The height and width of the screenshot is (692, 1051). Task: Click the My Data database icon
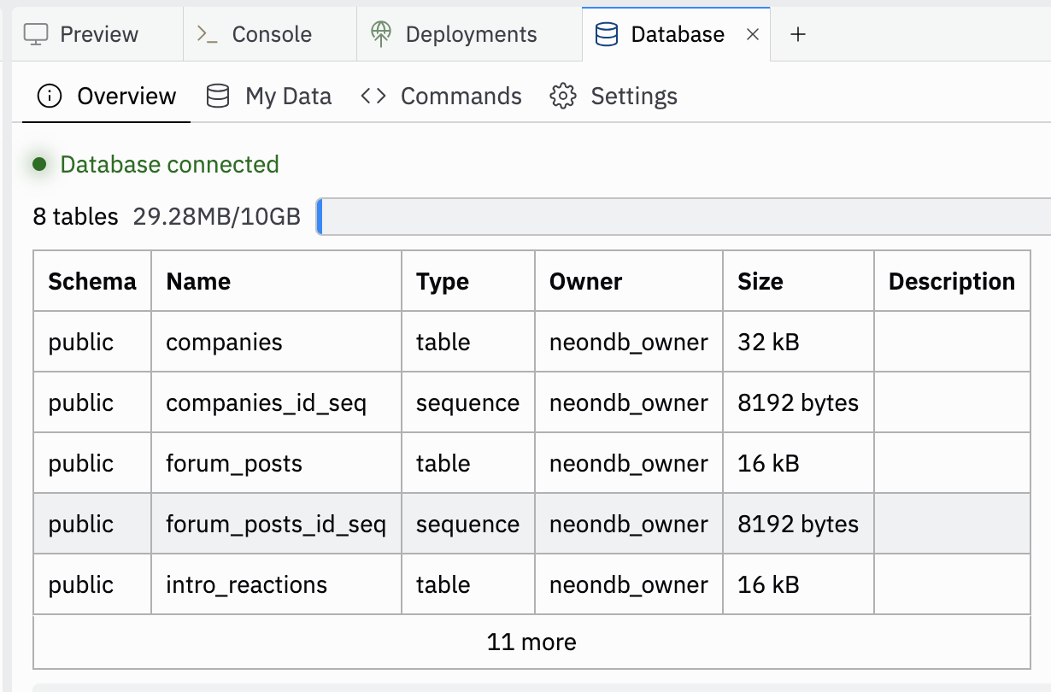point(218,96)
